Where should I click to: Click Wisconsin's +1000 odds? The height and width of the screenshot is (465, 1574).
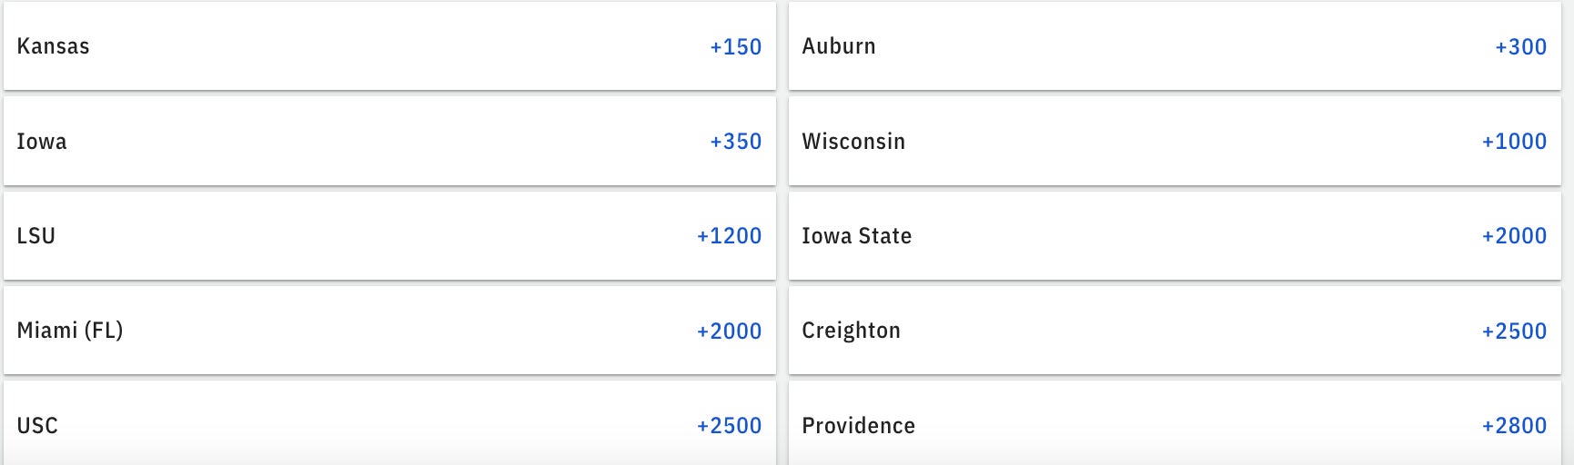pyautogui.click(x=1514, y=142)
